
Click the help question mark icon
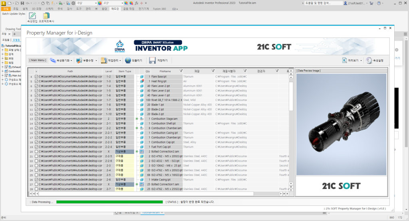379,3
